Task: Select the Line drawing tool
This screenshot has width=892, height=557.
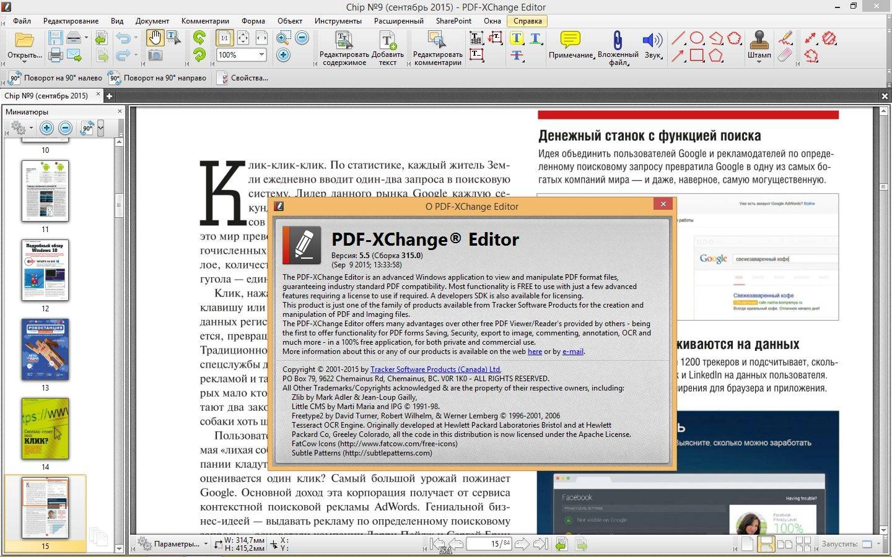Action: (678, 38)
